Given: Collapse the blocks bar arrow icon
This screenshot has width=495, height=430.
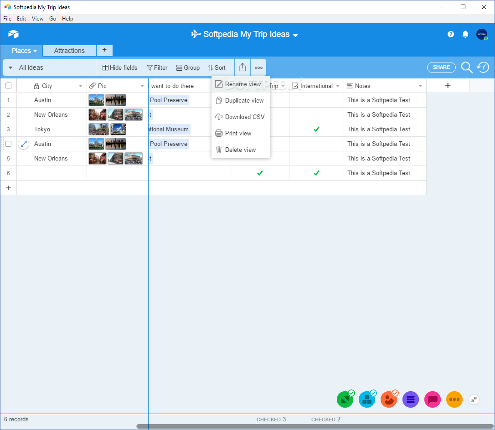Looking at the screenshot, I should pyautogui.click(x=474, y=399).
